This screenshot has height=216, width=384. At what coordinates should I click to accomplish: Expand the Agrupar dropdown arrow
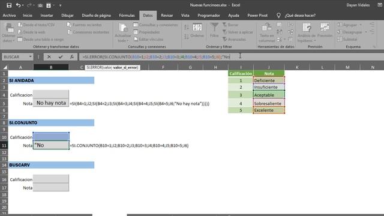(361, 25)
